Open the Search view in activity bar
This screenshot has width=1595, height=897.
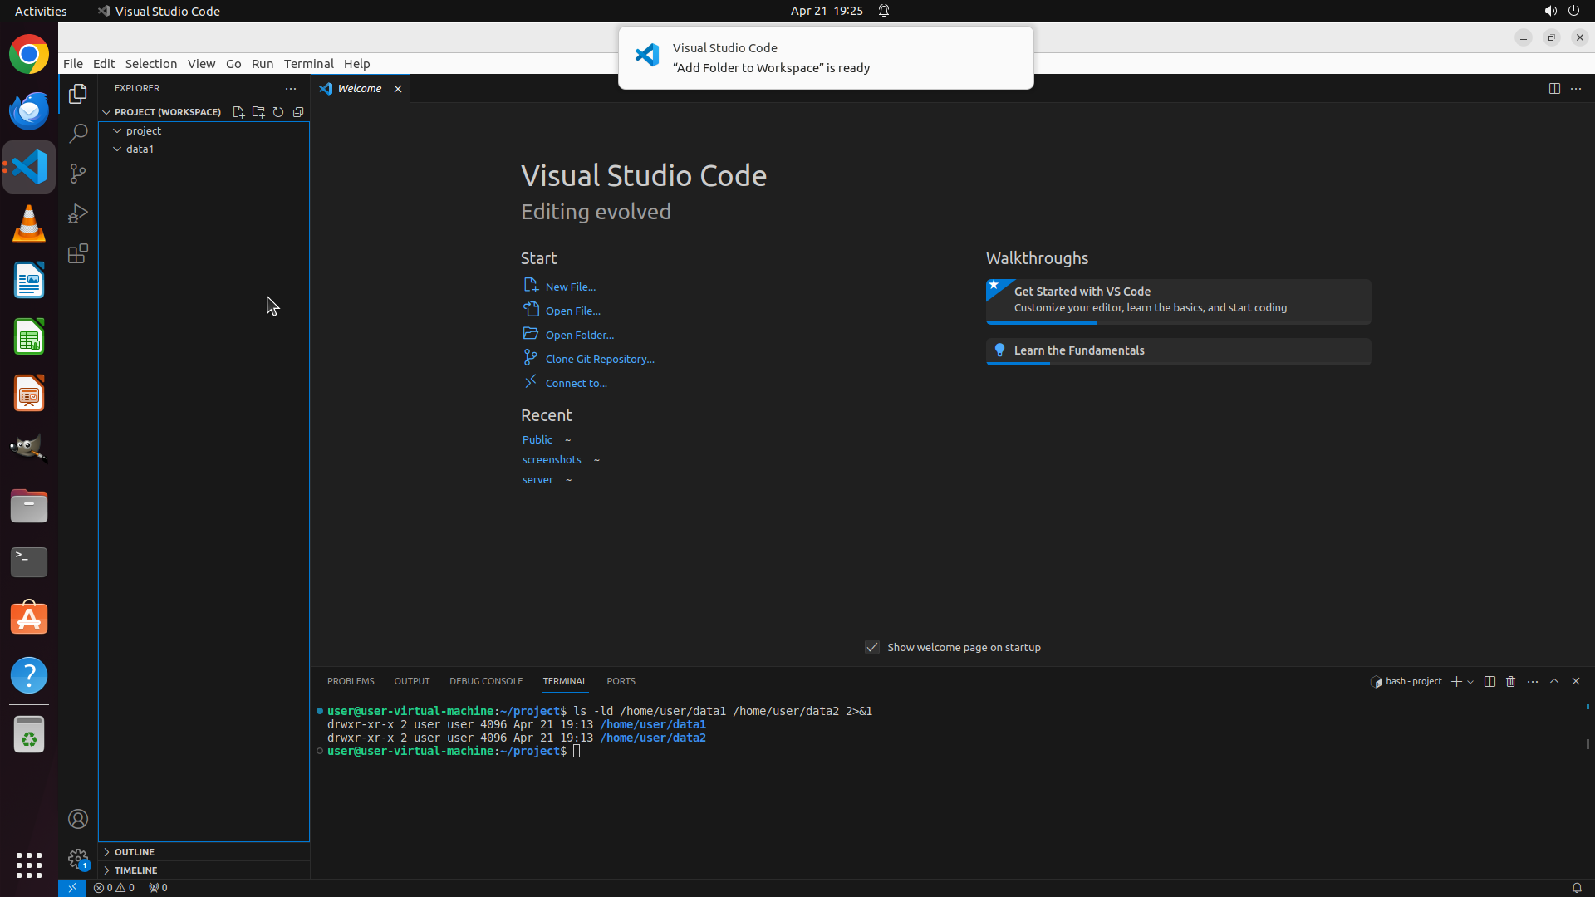coord(78,134)
